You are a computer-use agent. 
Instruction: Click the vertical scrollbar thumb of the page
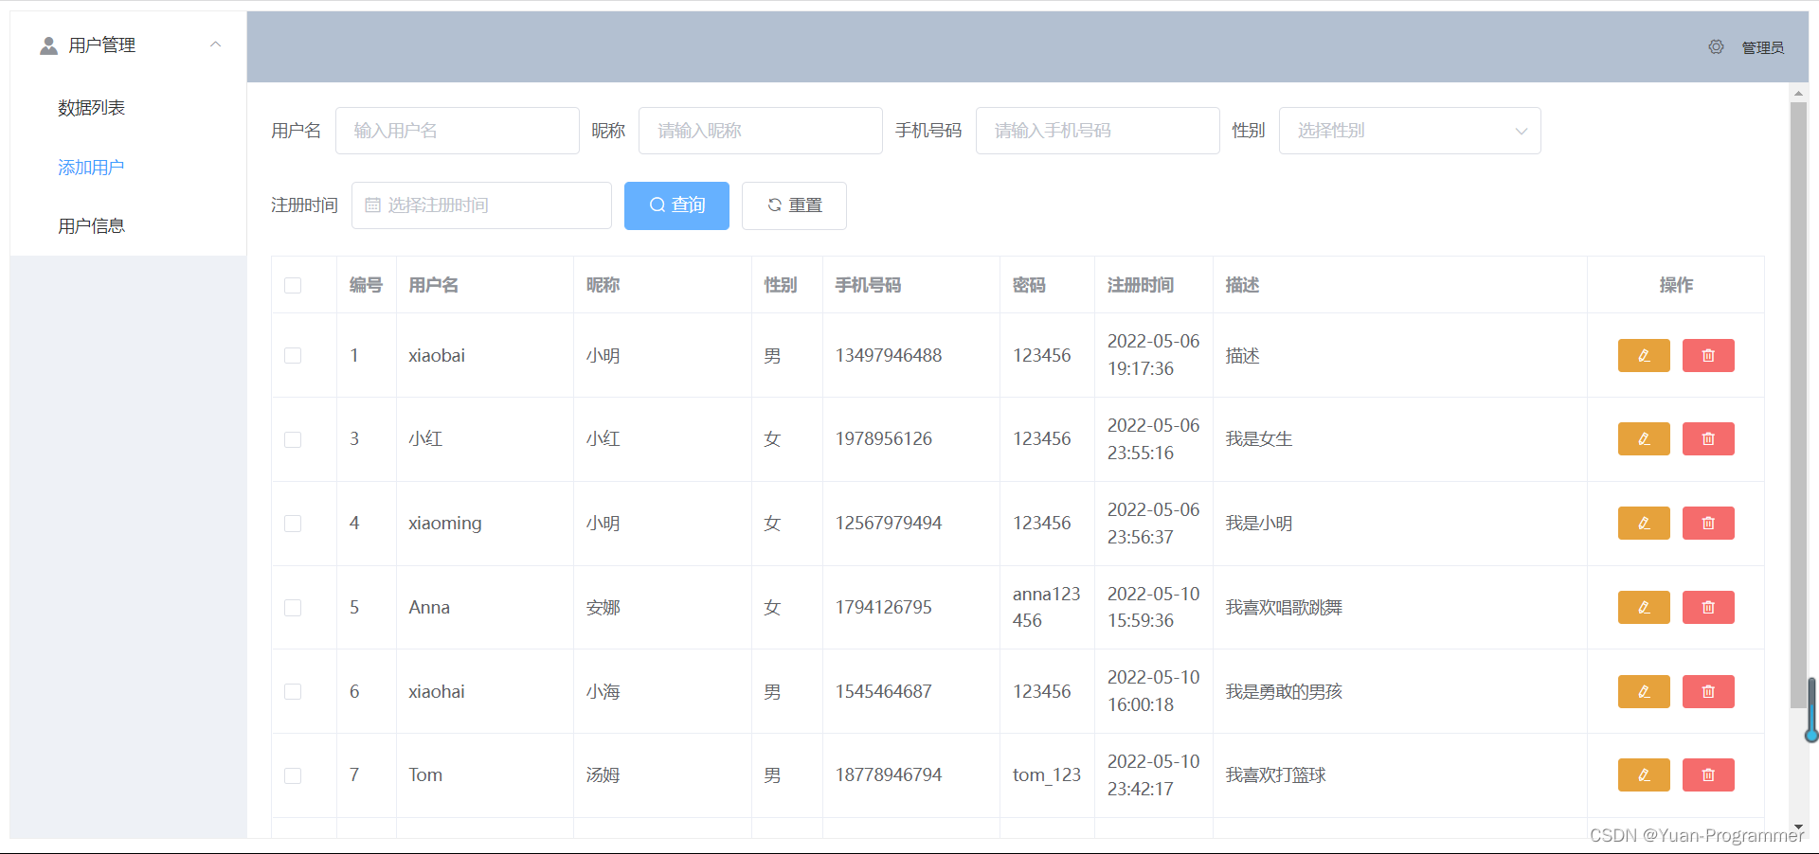[x=1798, y=404]
